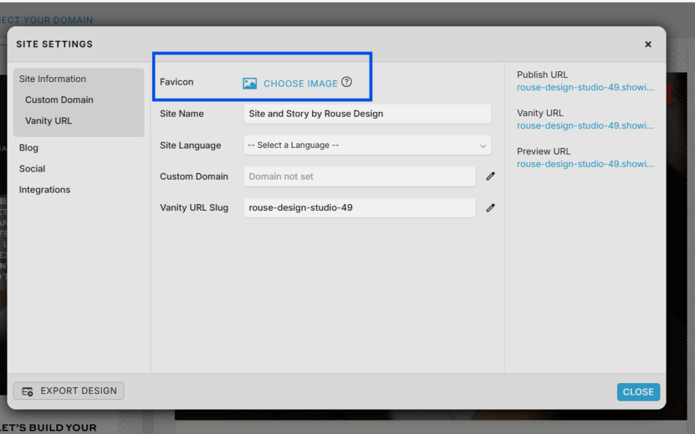Click the Site Name text field

click(367, 114)
